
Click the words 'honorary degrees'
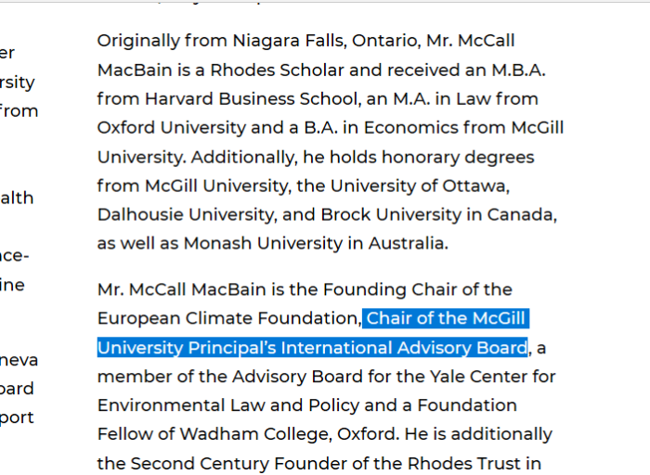coord(458,158)
